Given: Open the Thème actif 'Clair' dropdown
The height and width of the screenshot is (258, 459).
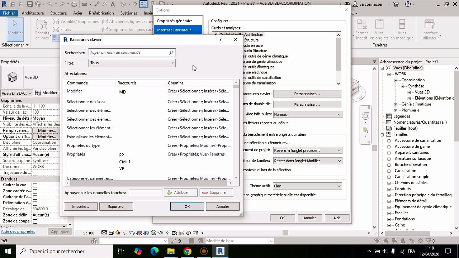Looking at the screenshot, I should click(x=307, y=186).
